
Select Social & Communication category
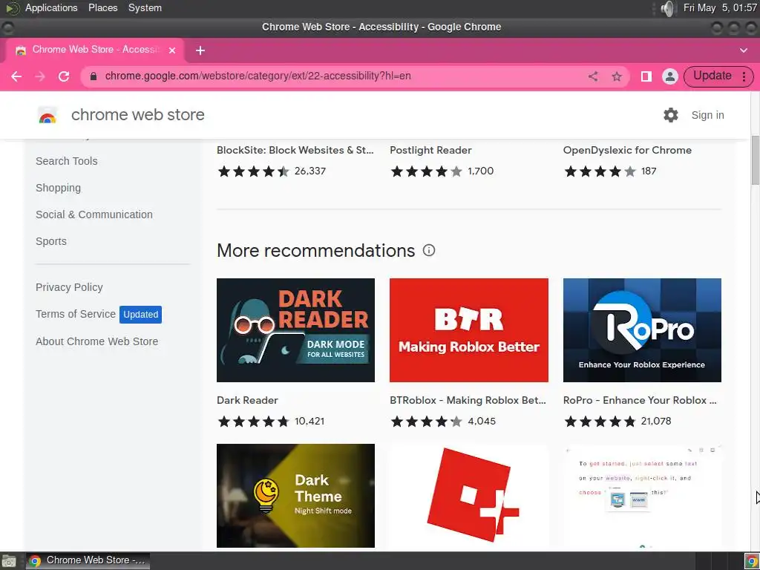click(94, 214)
